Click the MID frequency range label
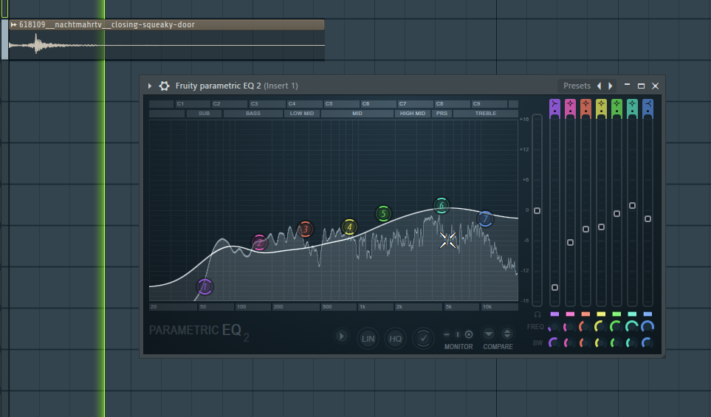Viewport: 711px width, 417px height. [x=357, y=114]
